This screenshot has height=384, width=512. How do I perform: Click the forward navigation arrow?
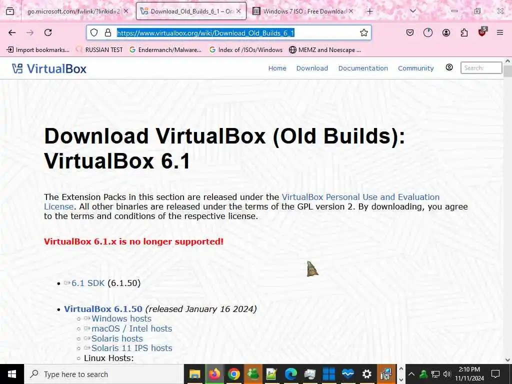[x=30, y=32]
